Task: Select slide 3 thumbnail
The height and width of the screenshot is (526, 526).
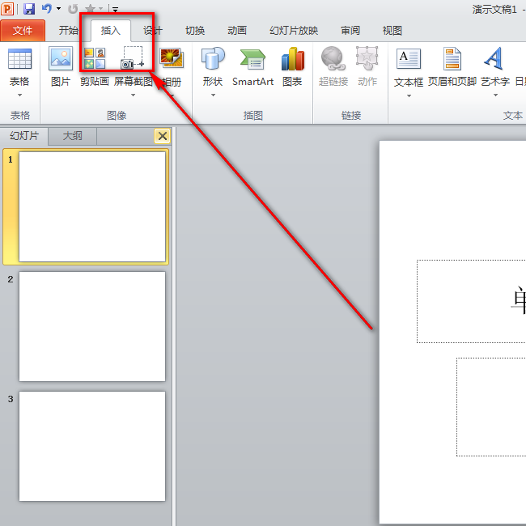Action: tap(92, 446)
